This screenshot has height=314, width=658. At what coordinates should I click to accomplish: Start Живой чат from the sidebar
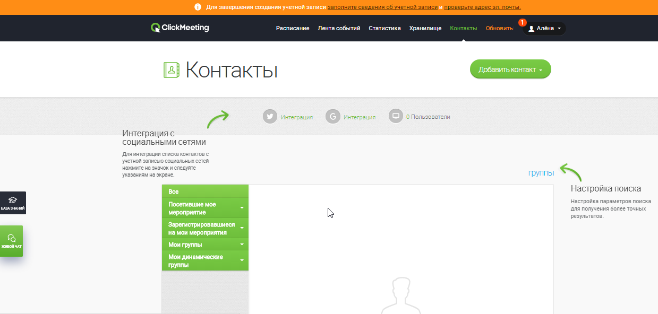tap(11, 241)
